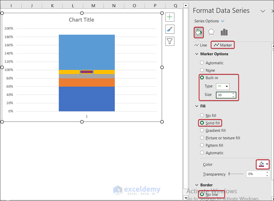Switch to the Line sub-tab
The image size is (274, 201).
point(201,45)
